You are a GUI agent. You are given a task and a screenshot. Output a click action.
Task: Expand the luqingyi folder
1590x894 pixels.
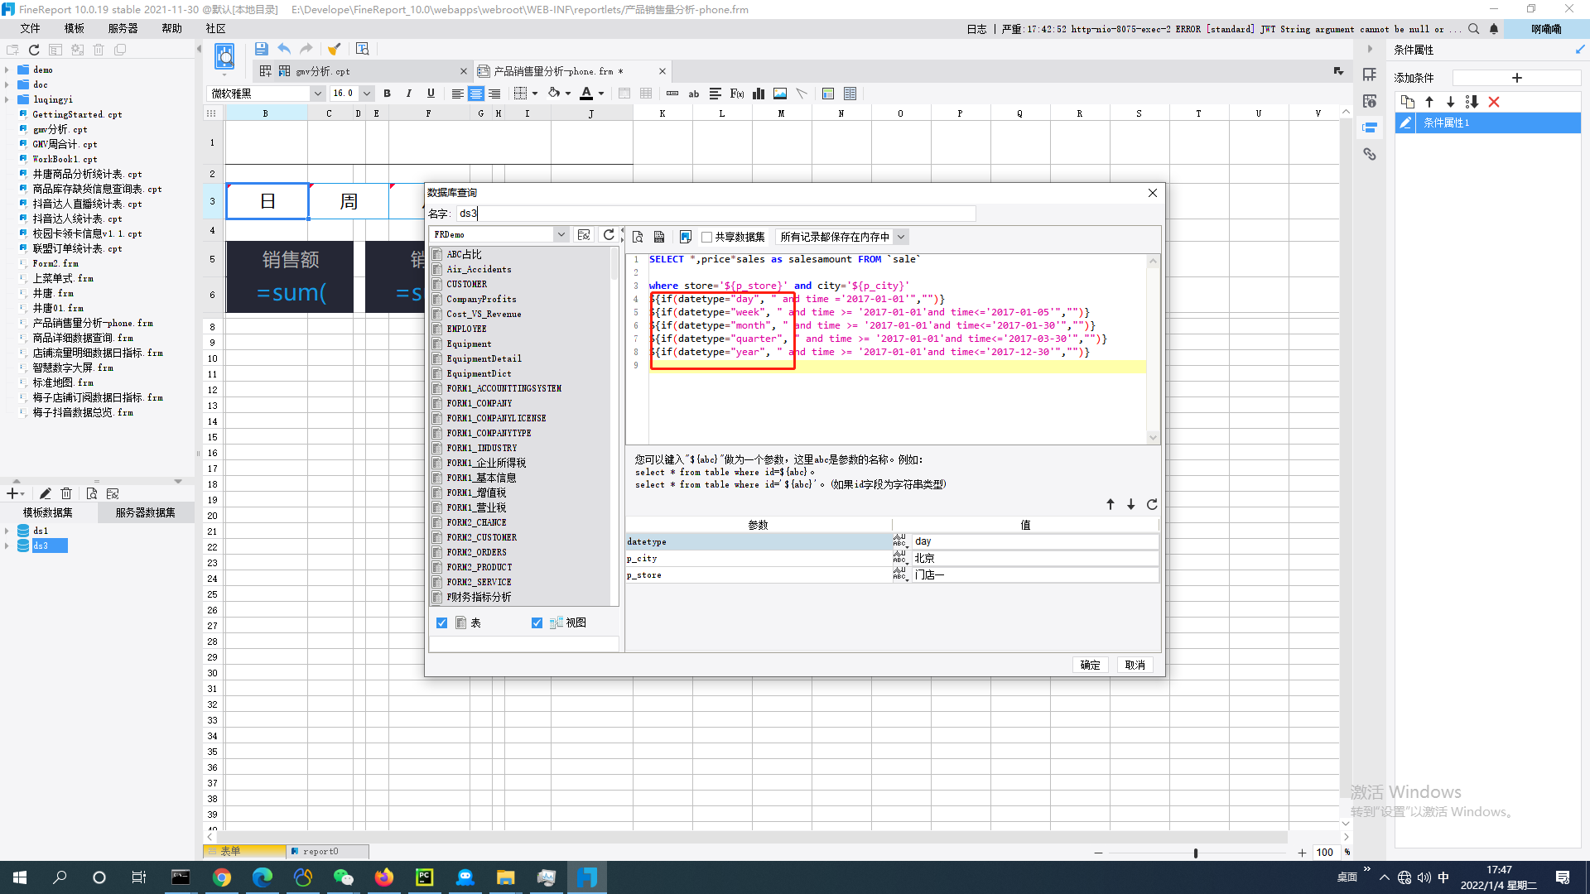[7, 100]
